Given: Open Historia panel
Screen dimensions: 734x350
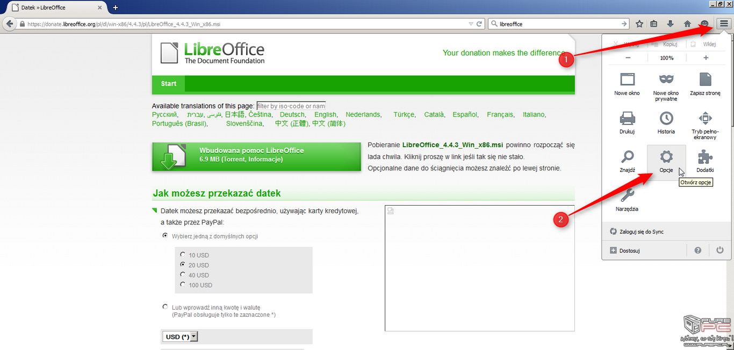Looking at the screenshot, I should pyautogui.click(x=666, y=123).
